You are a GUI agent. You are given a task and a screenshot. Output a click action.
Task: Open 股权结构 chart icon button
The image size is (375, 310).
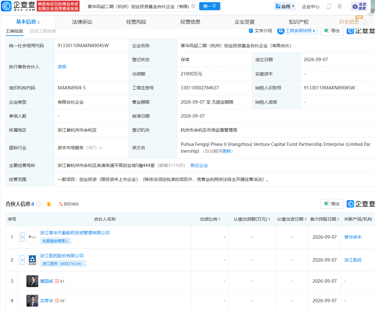pyautogui.click(x=69, y=204)
